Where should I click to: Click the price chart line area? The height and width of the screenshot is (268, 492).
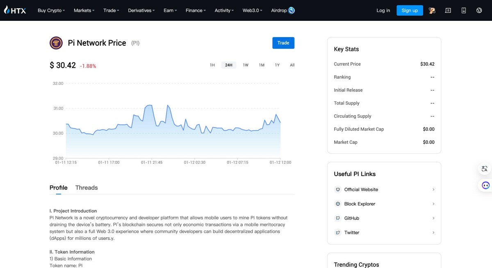[x=173, y=132]
